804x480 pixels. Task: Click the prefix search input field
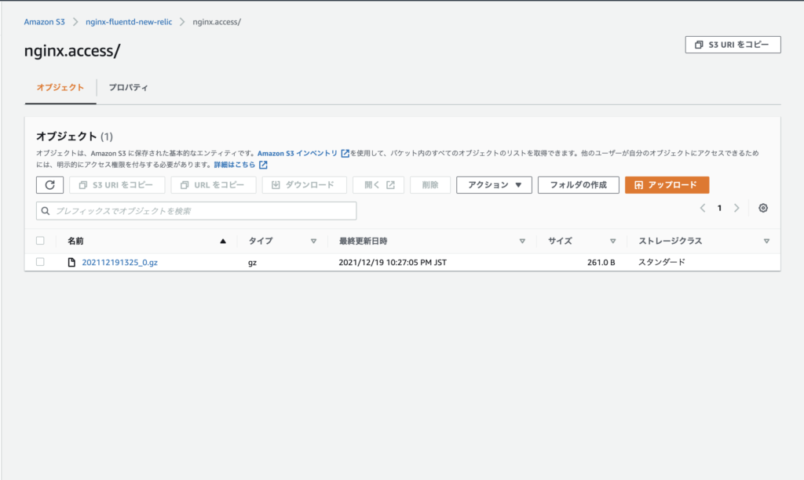(196, 210)
